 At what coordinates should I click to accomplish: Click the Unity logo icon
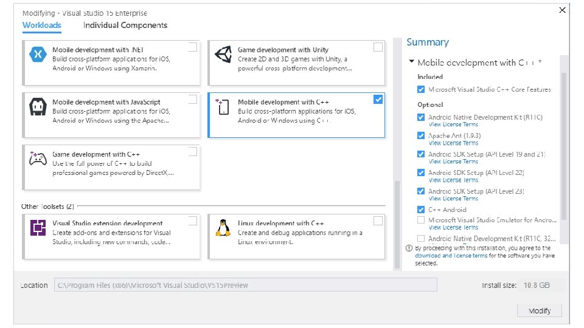pyautogui.click(x=223, y=55)
